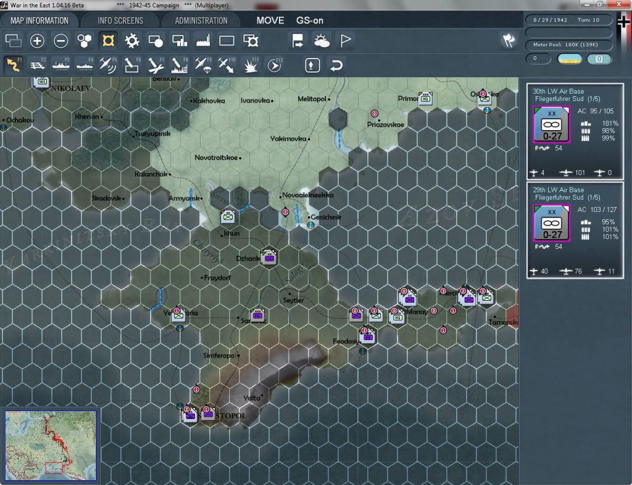Click Fliegerfuhrer Sud under 30th LW Air Base
The width and height of the screenshot is (632, 485).
click(x=559, y=99)
